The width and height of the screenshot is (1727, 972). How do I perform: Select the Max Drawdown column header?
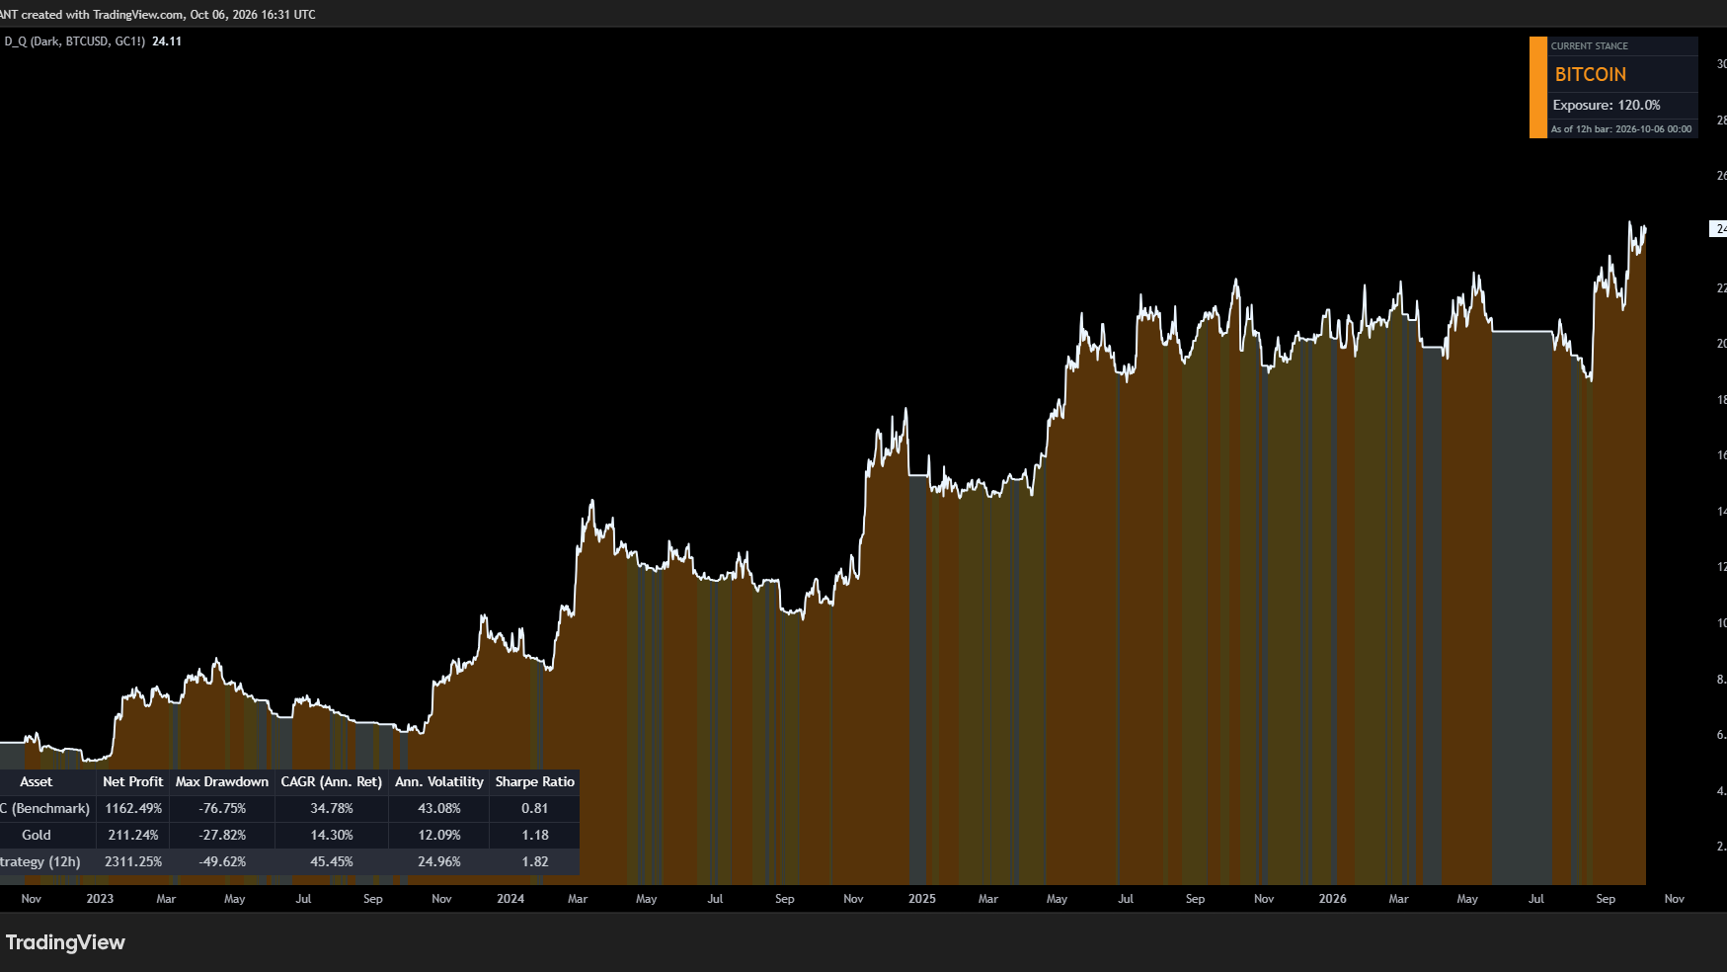coord(222,781)
